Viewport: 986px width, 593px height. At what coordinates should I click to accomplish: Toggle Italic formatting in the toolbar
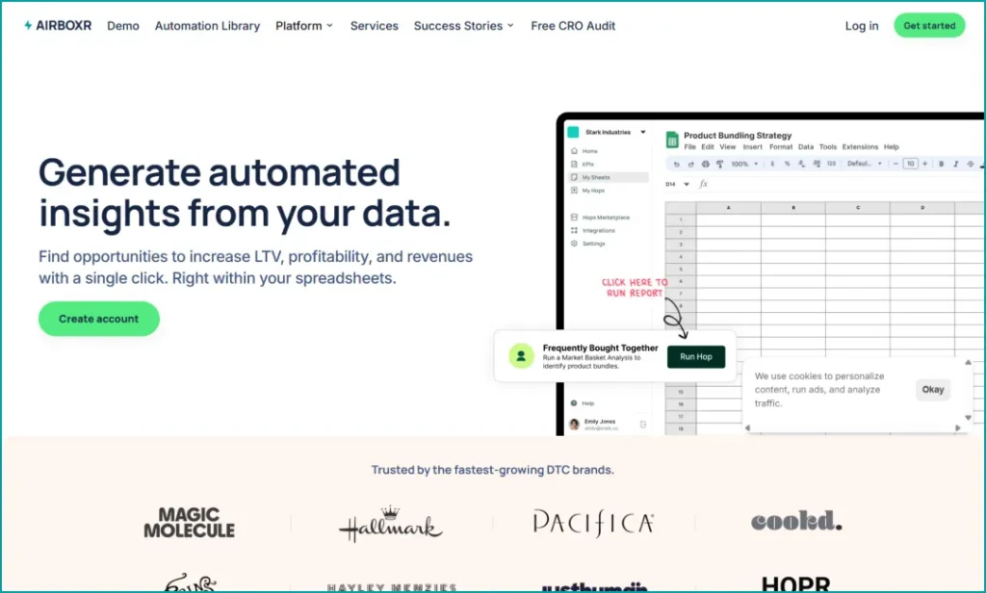point(954,164)
